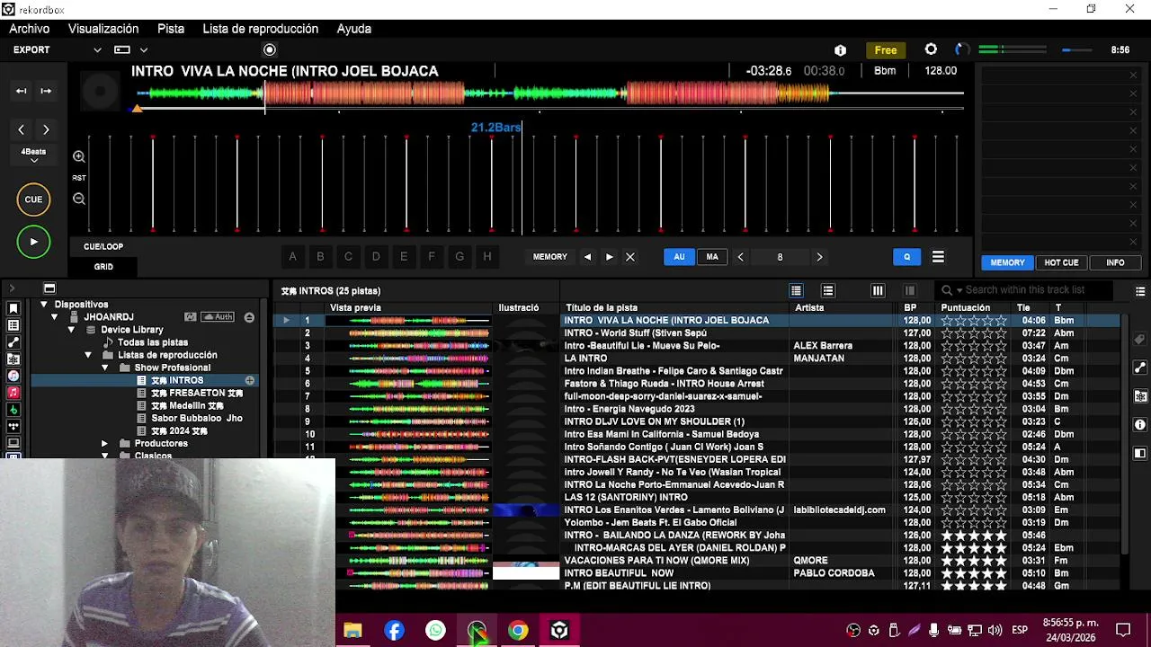Open the Beatport green sidebar icon

(x=13, y=410)
